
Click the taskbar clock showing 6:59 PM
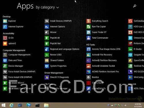point(138,105)
